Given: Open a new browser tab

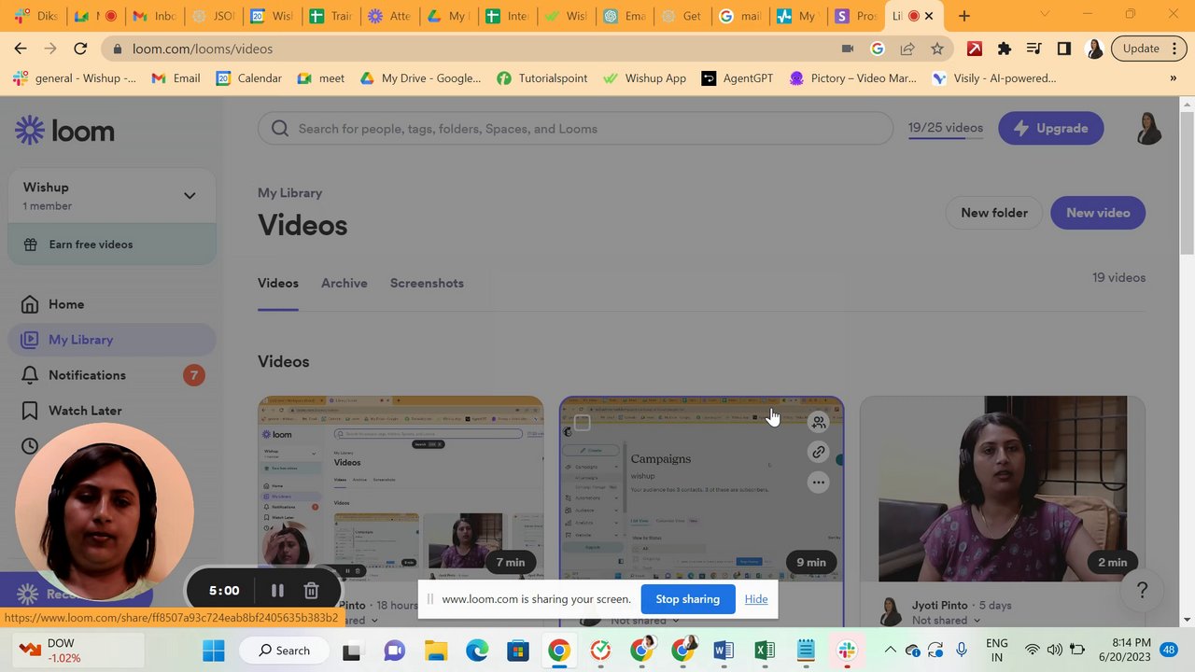Looking at the screenshot, I should [964, 16].
